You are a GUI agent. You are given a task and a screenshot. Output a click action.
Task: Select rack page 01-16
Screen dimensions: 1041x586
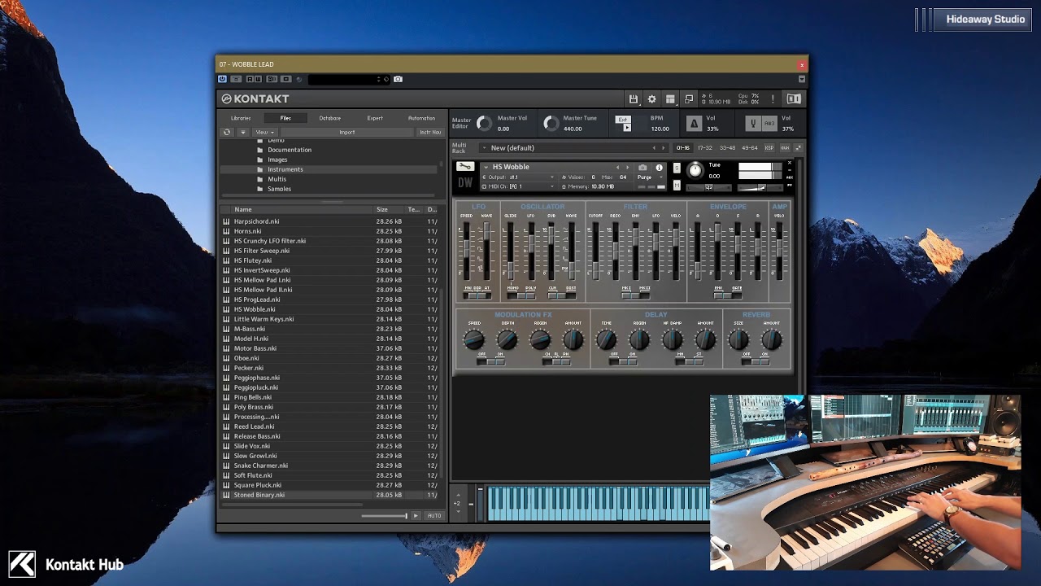[x=683, y=148]
